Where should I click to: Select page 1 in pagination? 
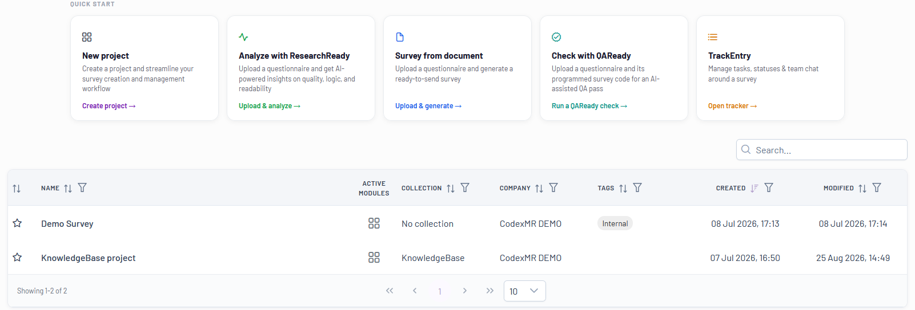tap(440, 291)
